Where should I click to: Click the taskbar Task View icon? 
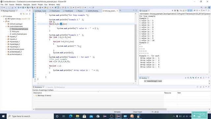[x=64, y=116]
